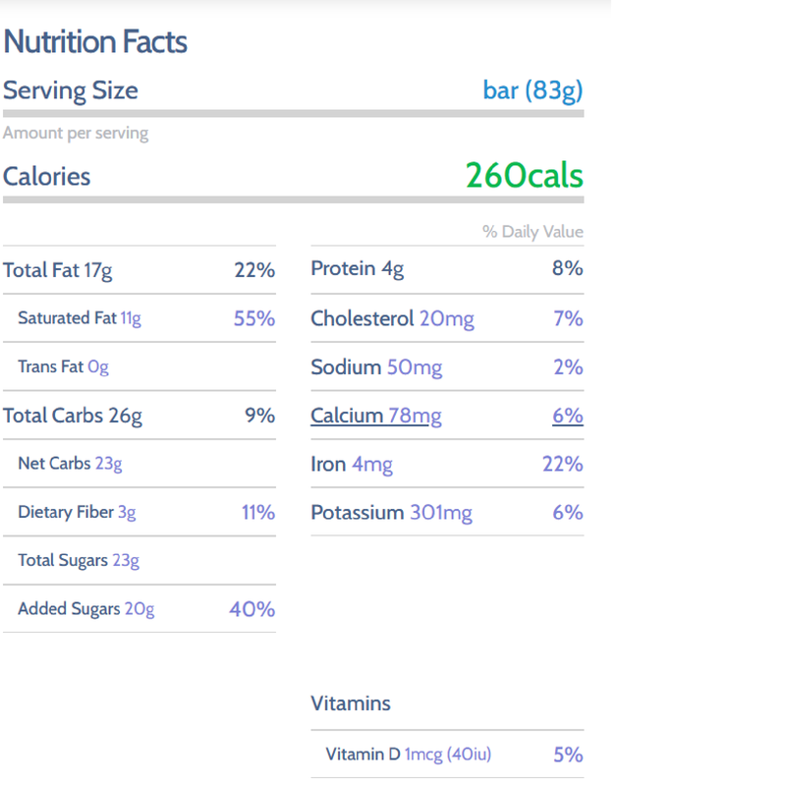Viewport: 786px width, 786px height.
Task: Click the Added Sugars 20g value
Action: pos(140,609)
